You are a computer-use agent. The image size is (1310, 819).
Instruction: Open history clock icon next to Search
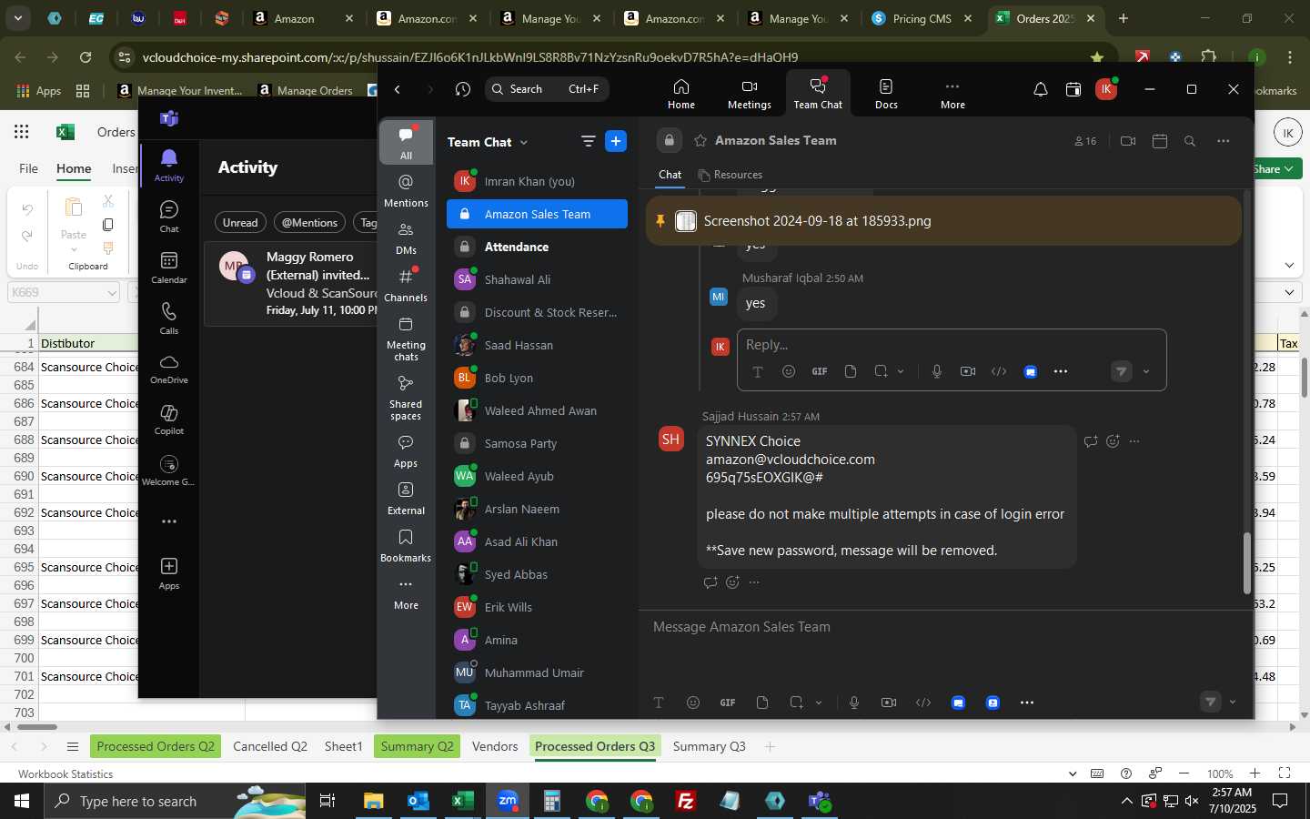point(463,89)
